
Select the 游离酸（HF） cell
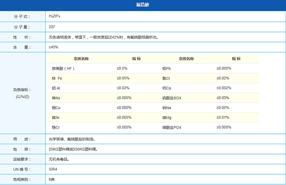tap(63, 69)
